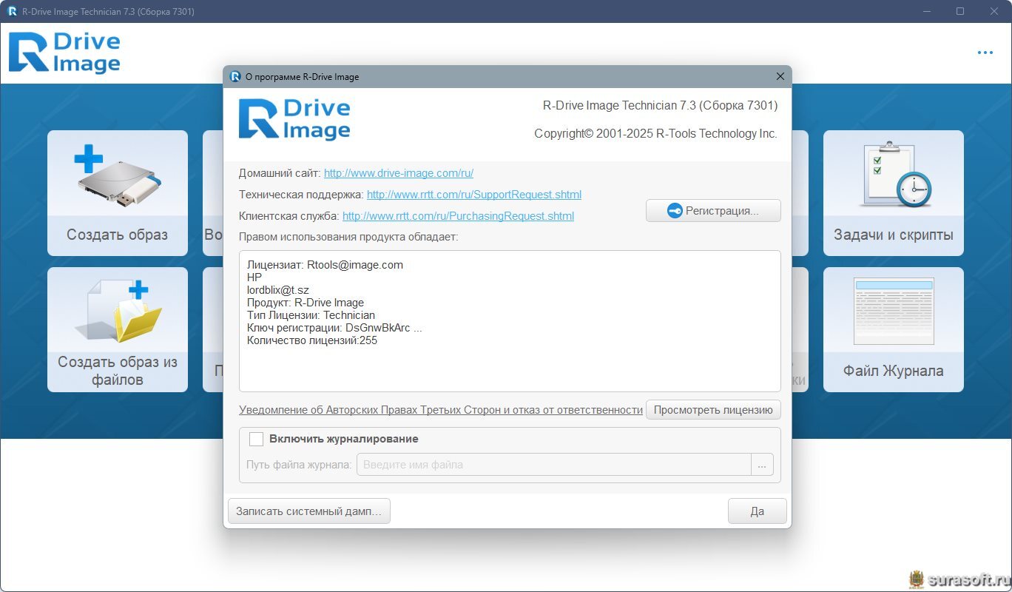Open the Задачи и скрипты tile
Viewport: 1012px width, 592px height.
893,193
